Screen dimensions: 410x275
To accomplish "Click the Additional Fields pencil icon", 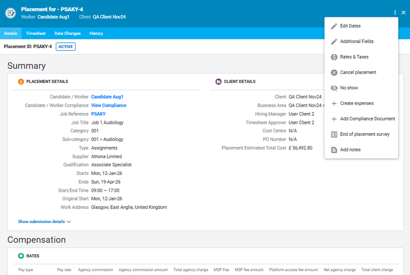I will (334, 41).
